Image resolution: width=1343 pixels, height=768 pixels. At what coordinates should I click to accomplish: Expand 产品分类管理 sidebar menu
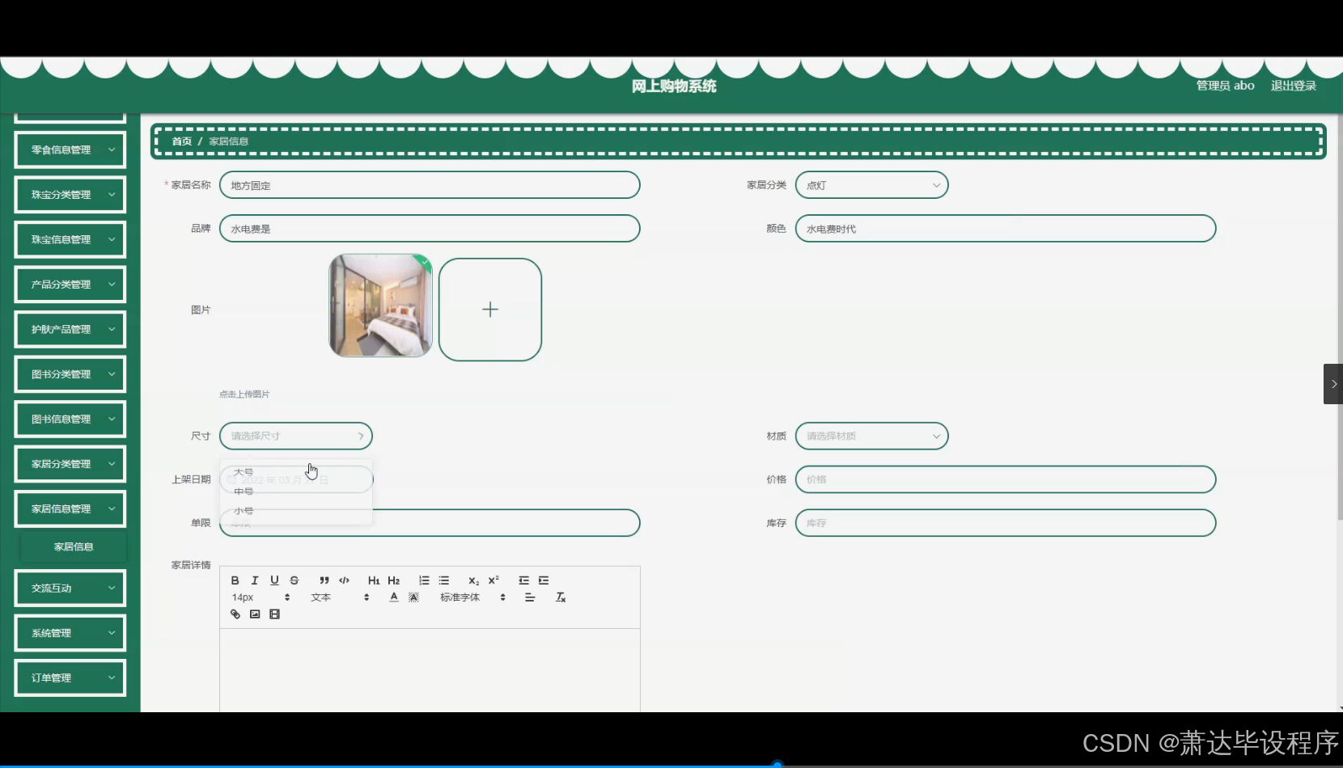point(70,285)
